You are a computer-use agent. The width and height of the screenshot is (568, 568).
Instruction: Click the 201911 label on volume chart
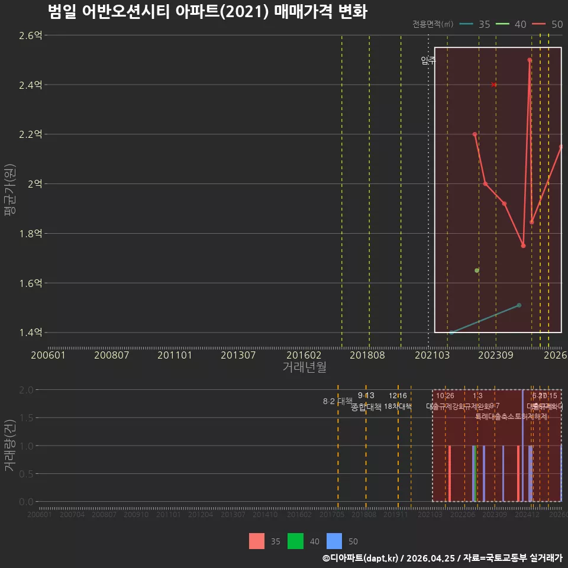(396, 514)
